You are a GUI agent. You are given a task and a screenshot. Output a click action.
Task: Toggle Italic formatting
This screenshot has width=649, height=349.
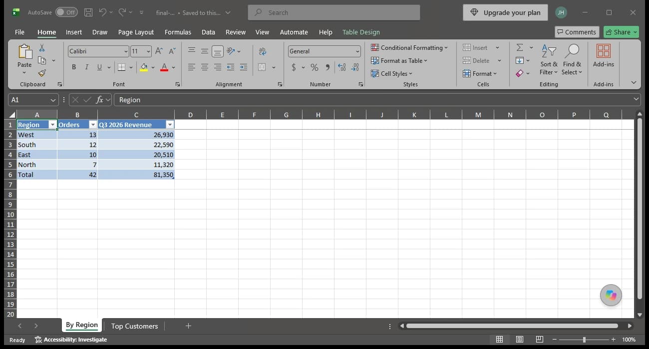[x=86, y=67]
